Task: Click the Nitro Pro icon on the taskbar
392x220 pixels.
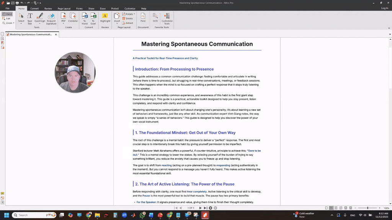Action: [x=205, y=215]
